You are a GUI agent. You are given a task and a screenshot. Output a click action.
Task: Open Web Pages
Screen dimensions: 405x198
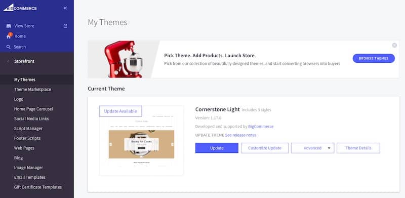click(x=24, y=148)
